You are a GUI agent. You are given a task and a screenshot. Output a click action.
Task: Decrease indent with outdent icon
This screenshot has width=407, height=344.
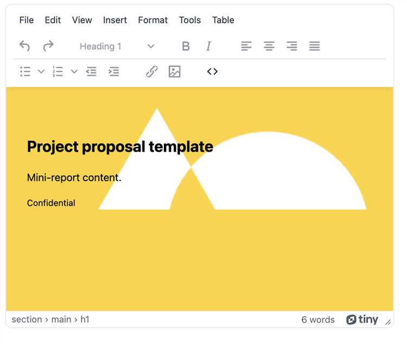coord(91,71)
